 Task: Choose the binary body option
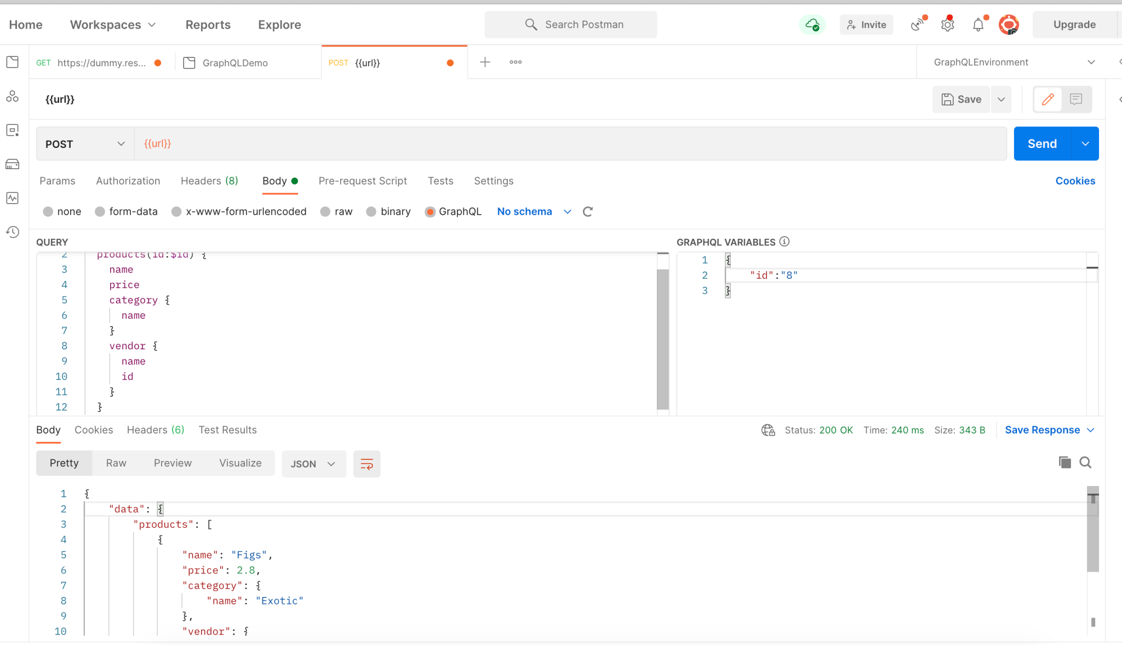point(371,211)
